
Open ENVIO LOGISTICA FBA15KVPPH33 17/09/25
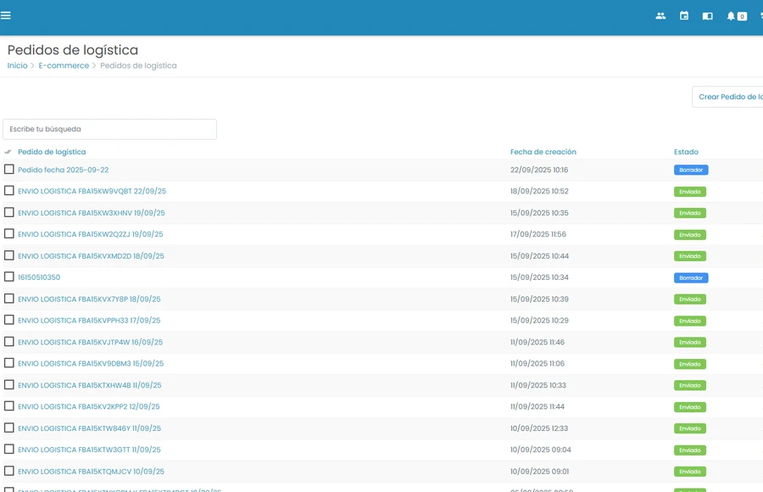pos(89,321)
